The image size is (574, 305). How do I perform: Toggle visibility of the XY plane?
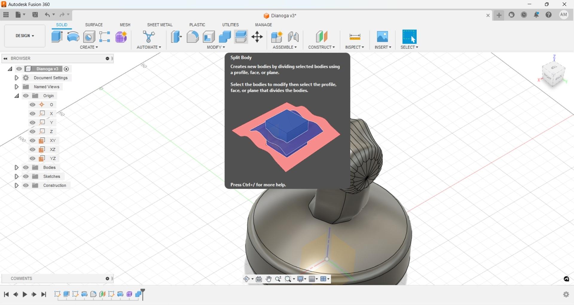pyautogui.click(x=33, y=141)
